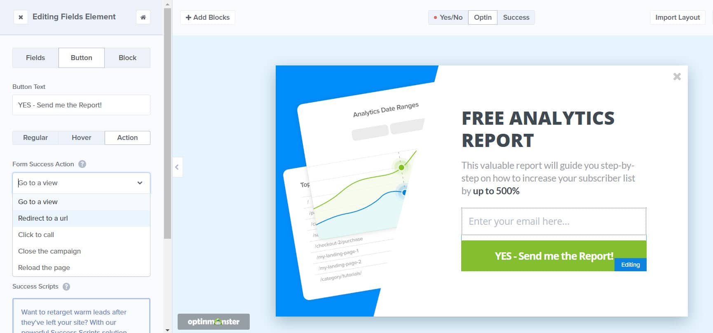The image size is (713, 333).
Task: Click the email input field in the popup
Action: click(x=554, y=221)
